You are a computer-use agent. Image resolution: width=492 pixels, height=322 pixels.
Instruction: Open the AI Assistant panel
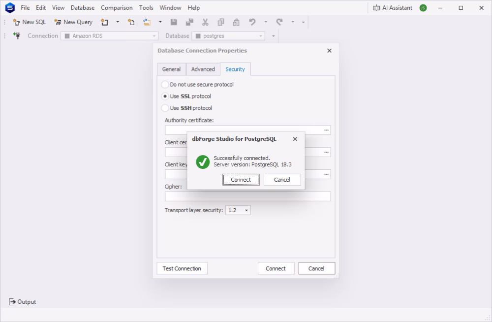coord(393,8)
